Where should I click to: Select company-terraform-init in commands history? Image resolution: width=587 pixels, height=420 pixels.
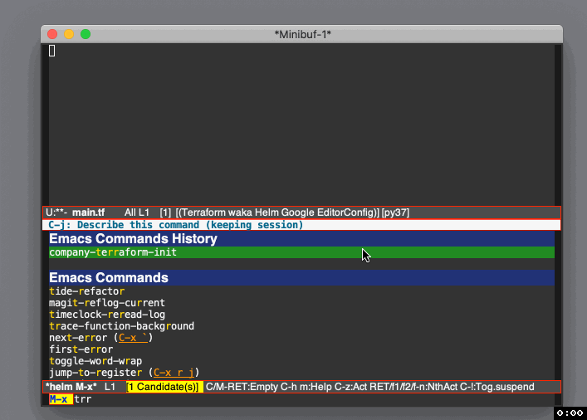pyautogui.click(x=301, y=252)
